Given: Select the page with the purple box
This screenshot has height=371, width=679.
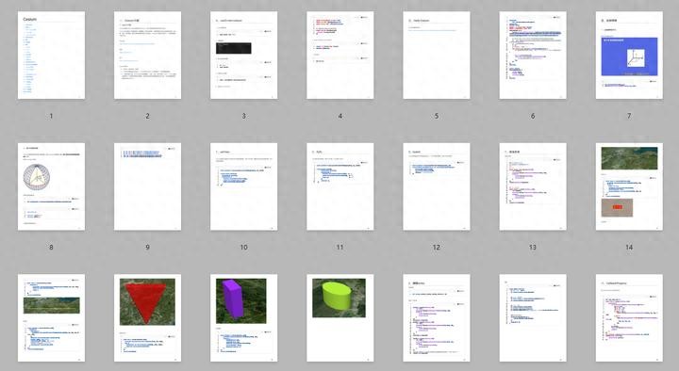Looking at the screenshot, I should click(244, 318).
